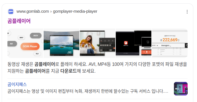
Task: Open the 곰이지패스 sitelink thumbnail image
Action: [181, 89]
